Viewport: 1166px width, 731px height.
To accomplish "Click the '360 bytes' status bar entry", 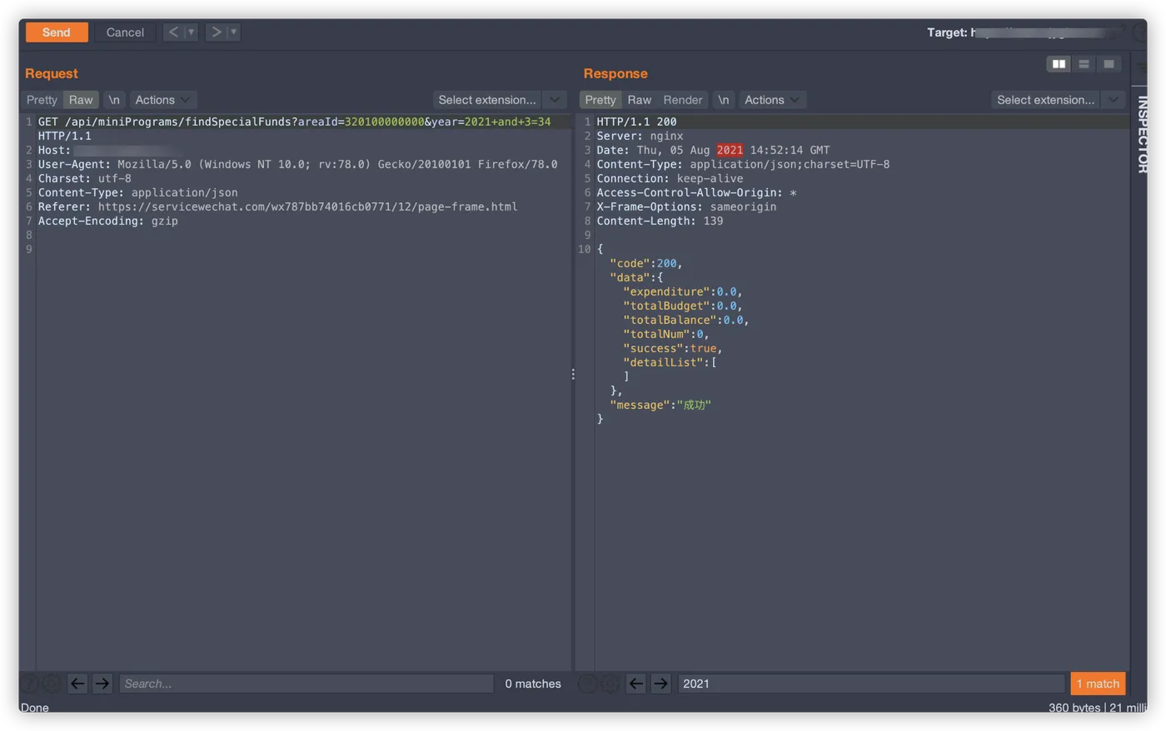I will (1074, 708).
